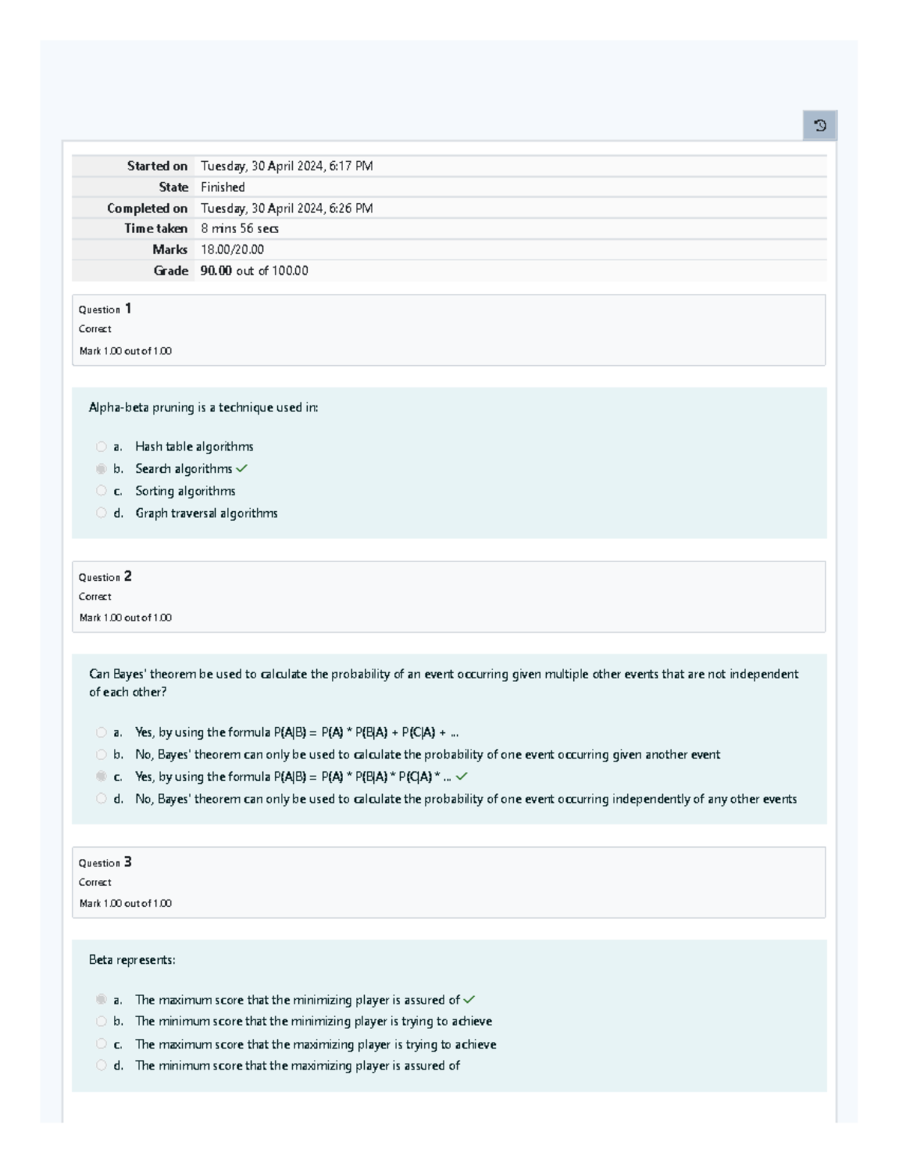Viewport: 899px width, 1164px height.
Task: Choose minimum score minimizing player tries to achieve
Action: point(102,1022)
